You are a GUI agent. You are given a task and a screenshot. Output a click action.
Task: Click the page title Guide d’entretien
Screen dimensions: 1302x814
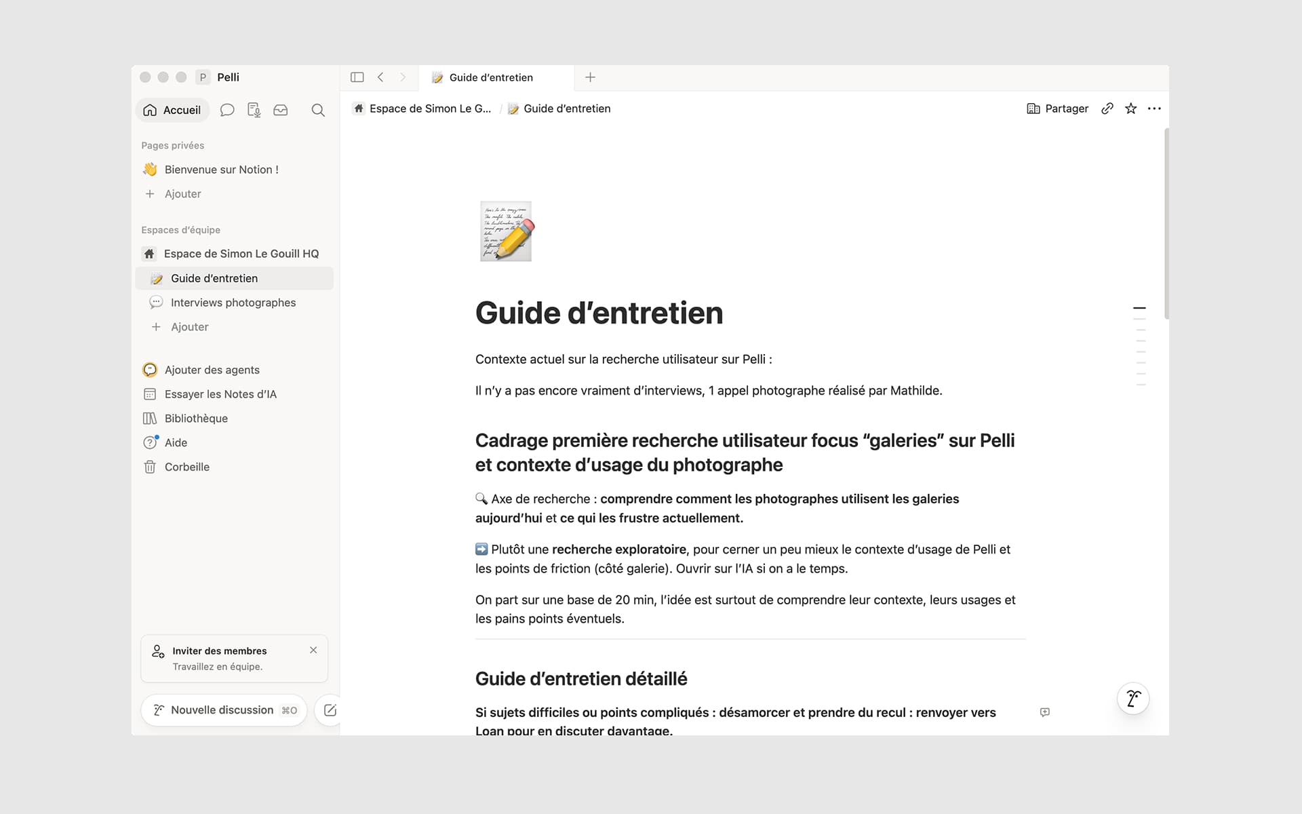tap(599, 313)
